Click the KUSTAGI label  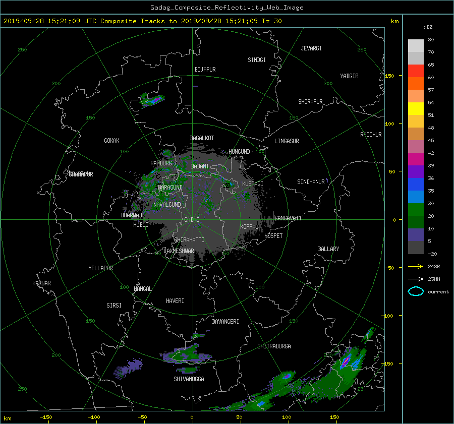click(253, 184)
